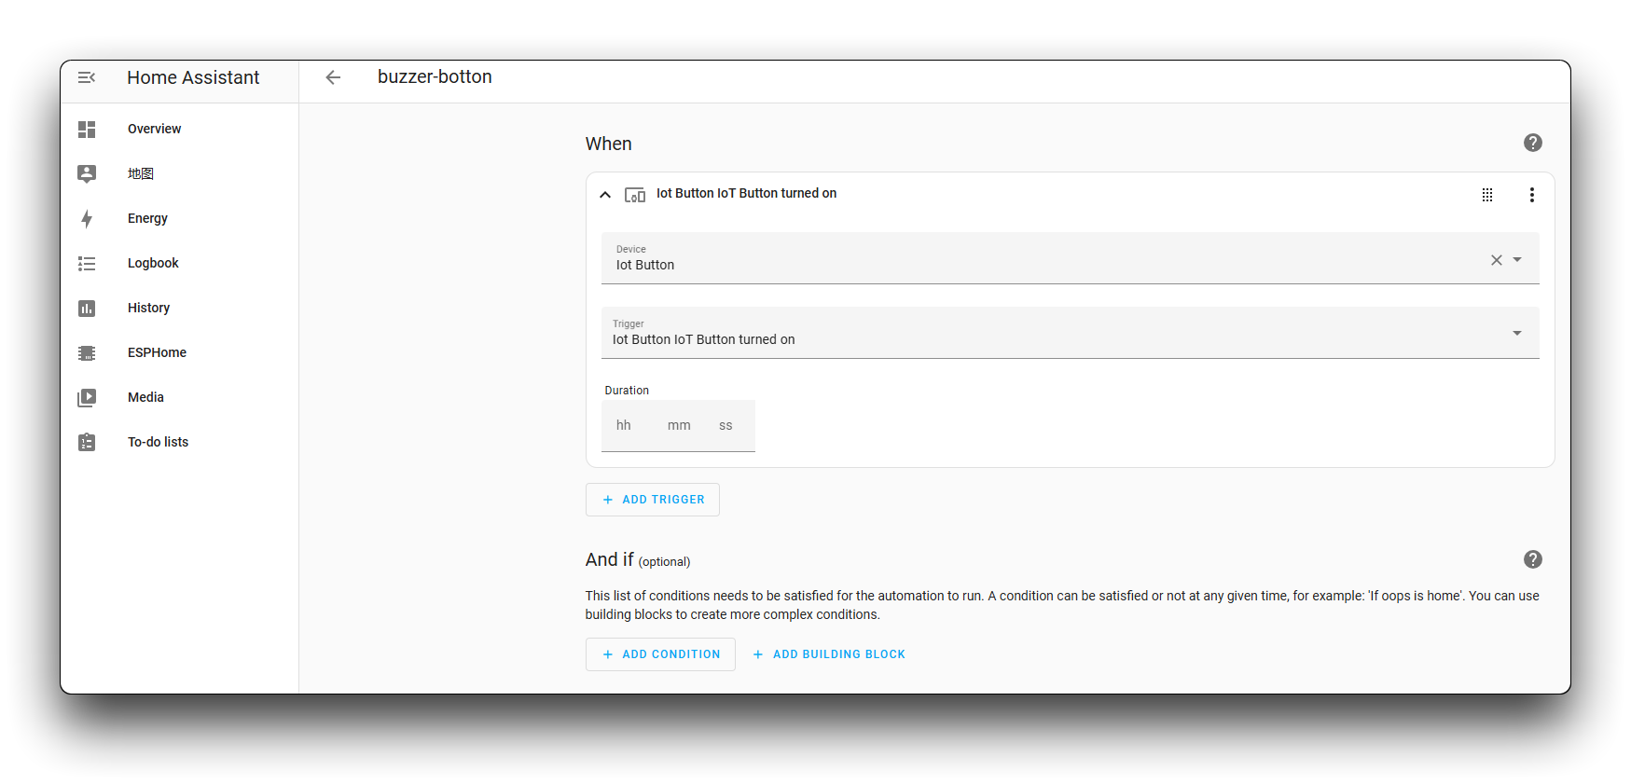Click the trigger header text 'Iot Button IoT Button turned on'
This screenshot has height=784, width=1631.
click(746, 194)
